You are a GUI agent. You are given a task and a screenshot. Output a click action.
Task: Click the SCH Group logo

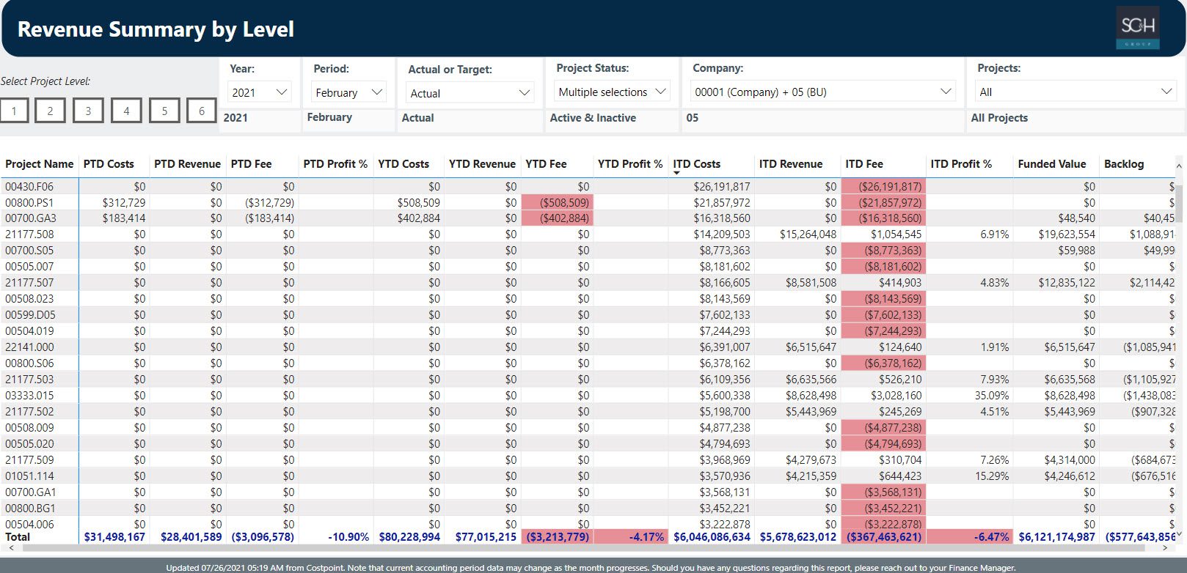tap(1137, 28)
